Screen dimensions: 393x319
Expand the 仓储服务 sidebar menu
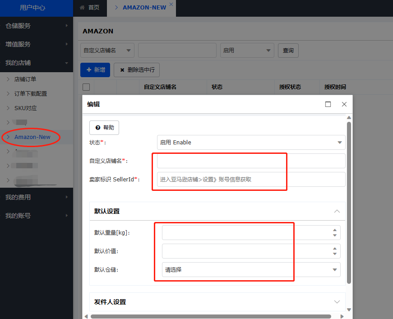(36, 26)
